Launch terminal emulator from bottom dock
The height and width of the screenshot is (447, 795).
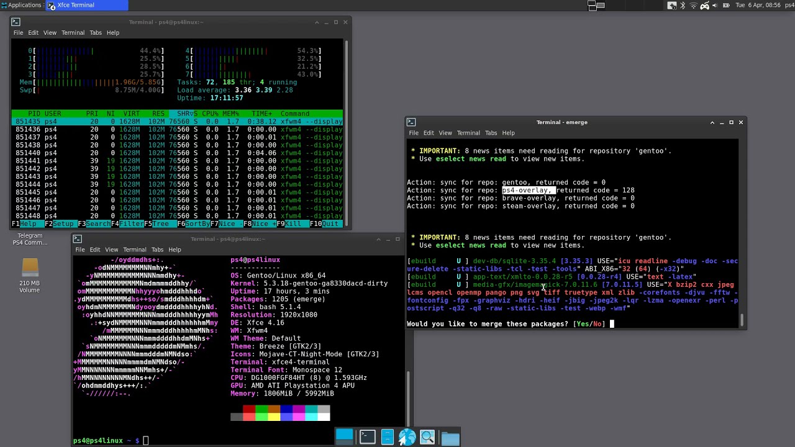pyautogui.click(x=367, y=437)
